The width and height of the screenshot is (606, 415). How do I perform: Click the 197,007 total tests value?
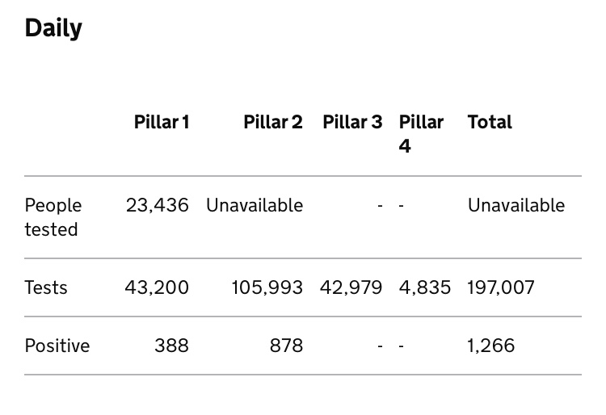tap(501, 287)
